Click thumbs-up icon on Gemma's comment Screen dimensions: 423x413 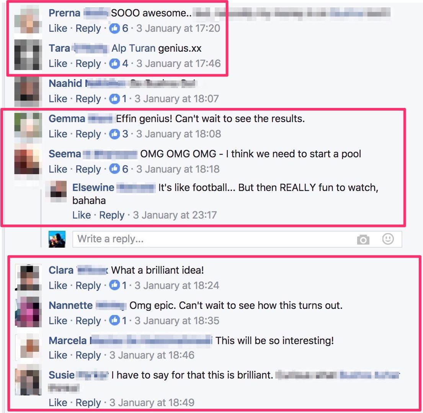point(114,134)
